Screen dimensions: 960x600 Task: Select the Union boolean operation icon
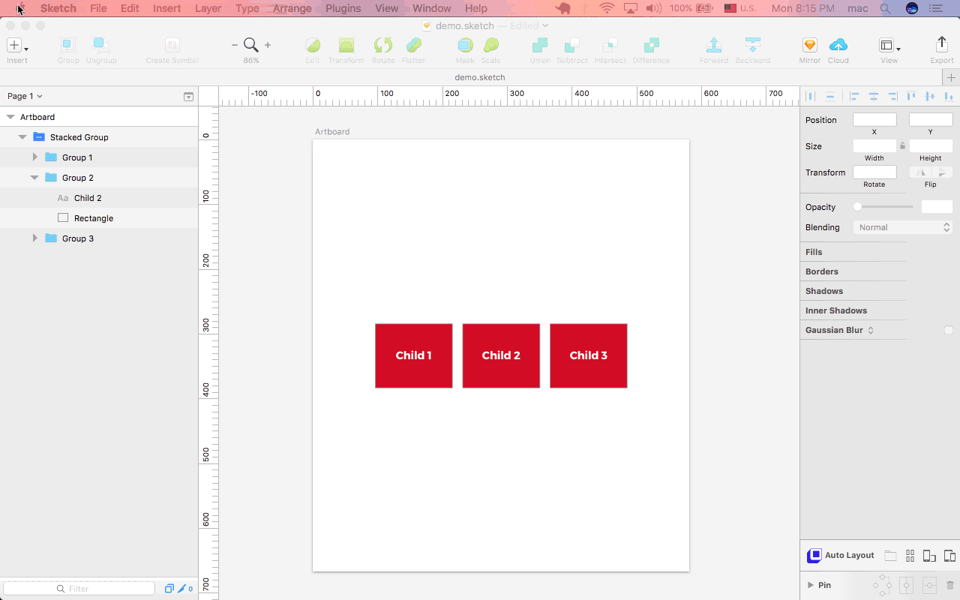point(540,46)
